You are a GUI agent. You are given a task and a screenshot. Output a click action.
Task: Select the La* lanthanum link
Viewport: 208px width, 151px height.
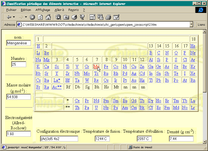pos(57,80)
